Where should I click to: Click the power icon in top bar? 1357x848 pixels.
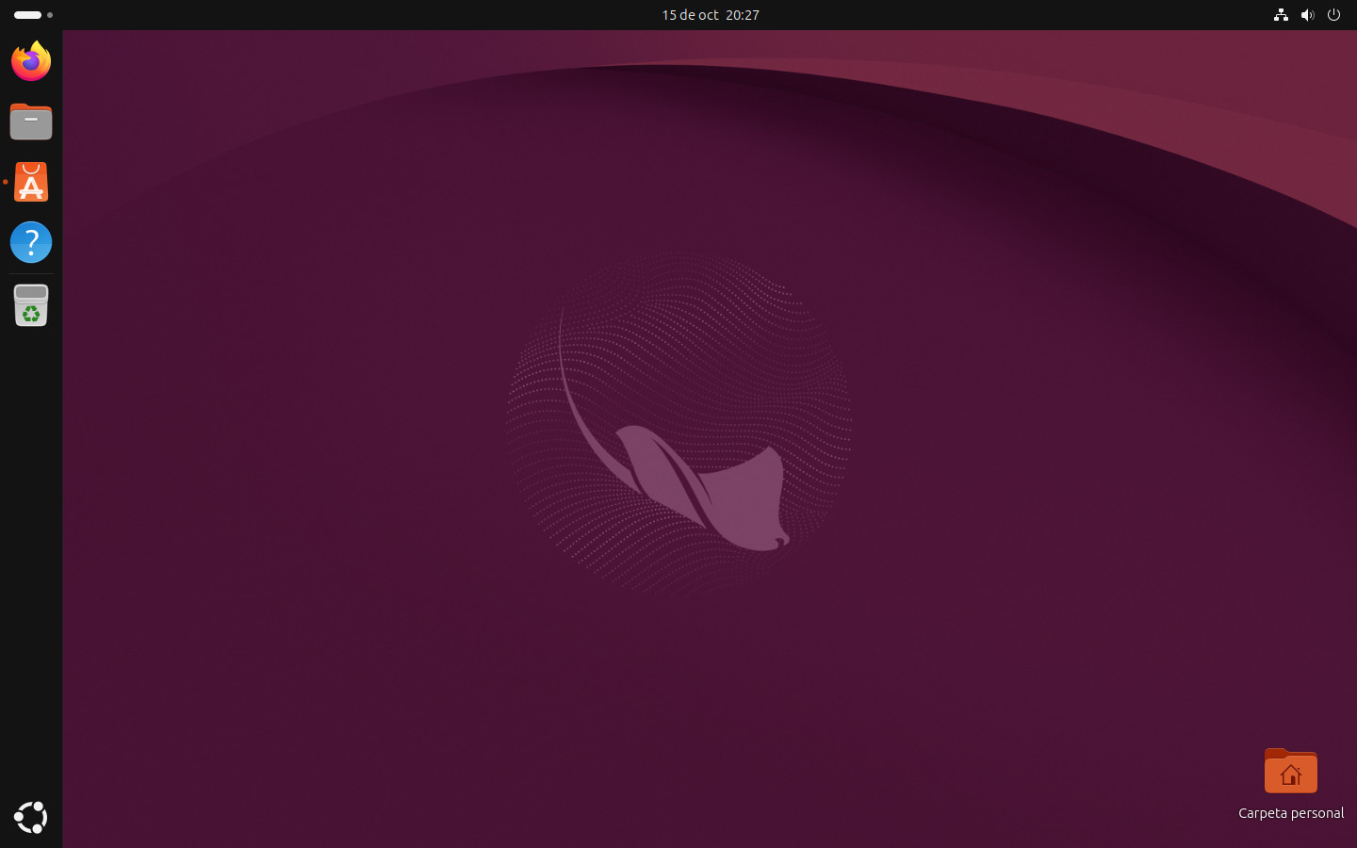[x=1333, y=15]
